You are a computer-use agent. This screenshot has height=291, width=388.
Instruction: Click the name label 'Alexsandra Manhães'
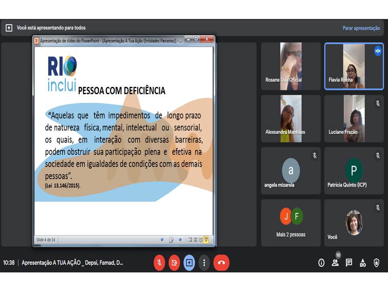pyautogui.click(x=285, y=132)
